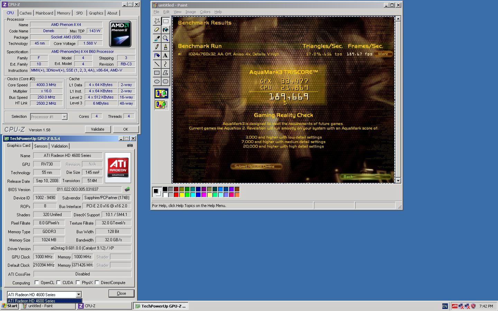Screen dimensions: 498x311
Task: Select the Pencil tool in Paint
Action: (x=157, y=47)
